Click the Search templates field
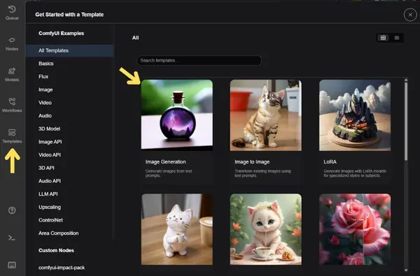The width and height of the screenshot is (420, 276). pos(199,61)
